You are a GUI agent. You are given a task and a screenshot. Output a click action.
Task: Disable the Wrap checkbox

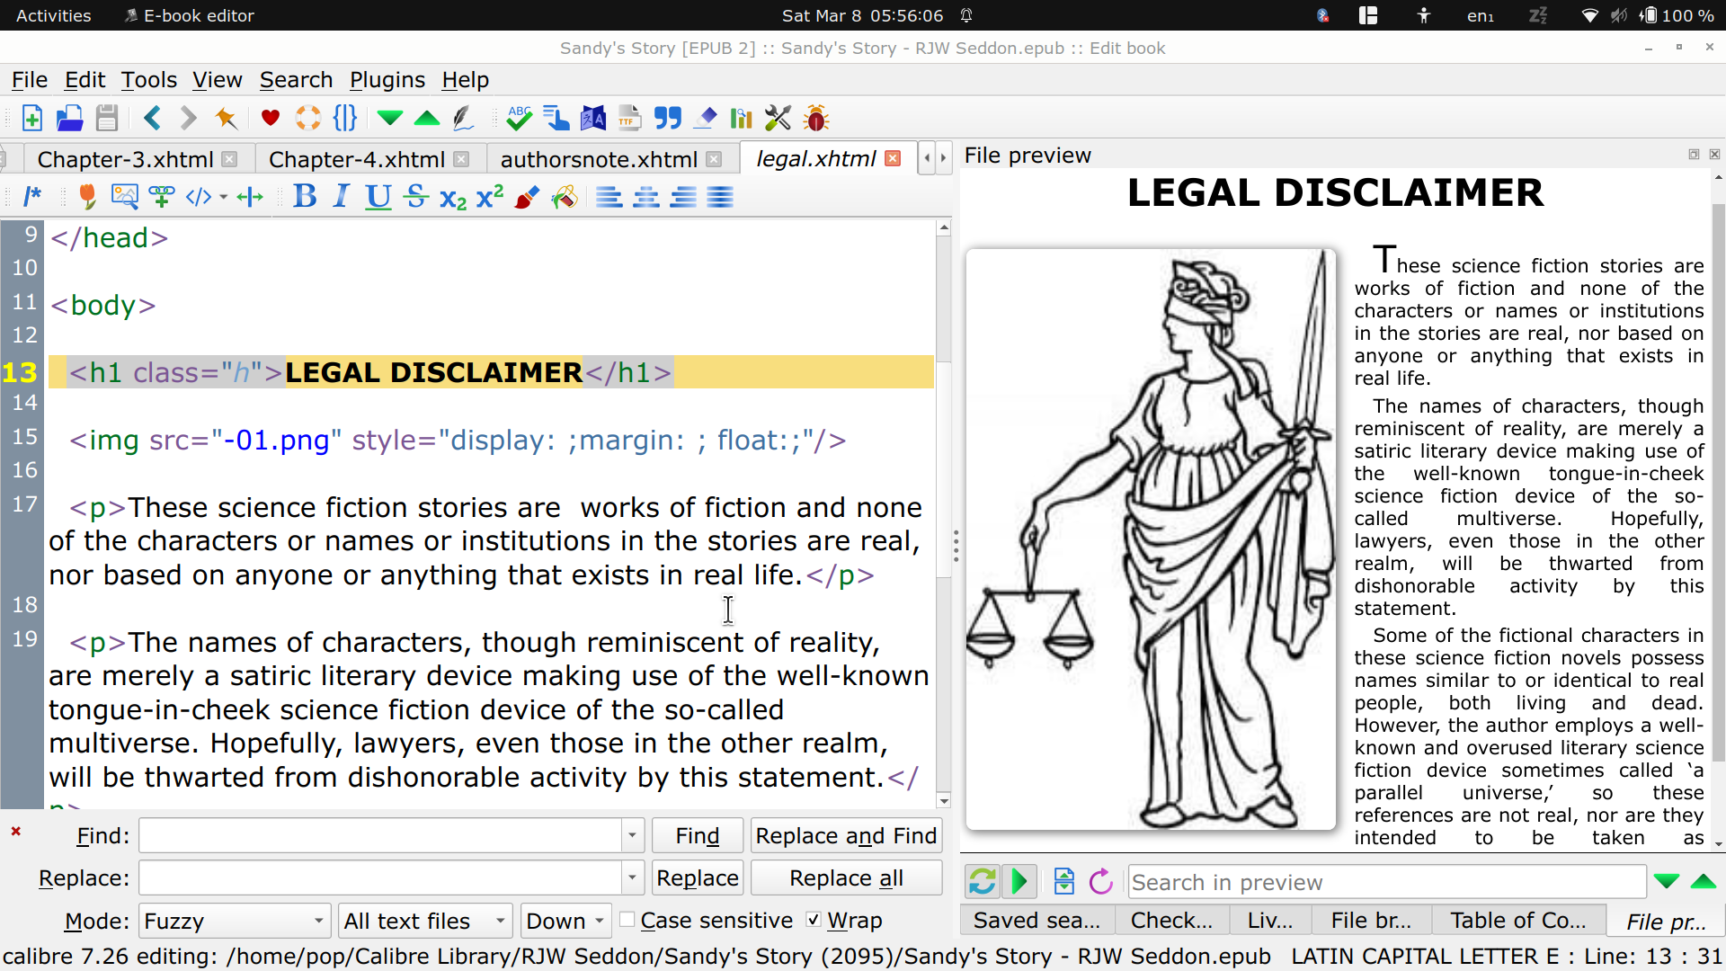click(814, 920)
